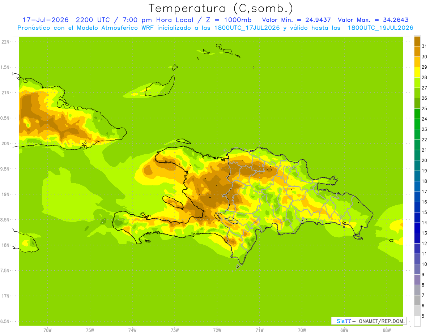Click the '22N' latitude axis label
Screen dimensions: 434x335
click(x=5, y=42)
